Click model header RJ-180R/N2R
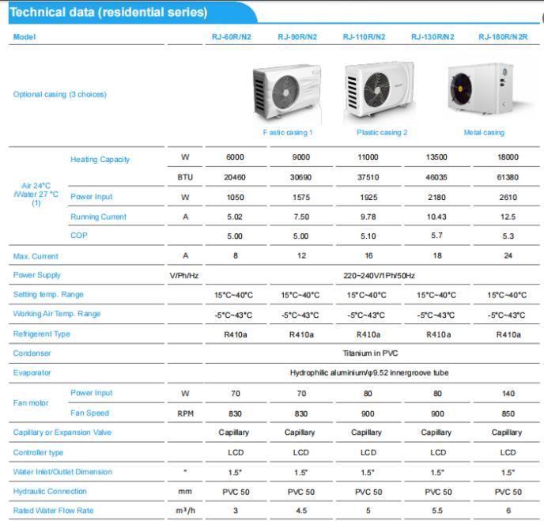Screen dimensions: 544x521 tap(503, 37)
